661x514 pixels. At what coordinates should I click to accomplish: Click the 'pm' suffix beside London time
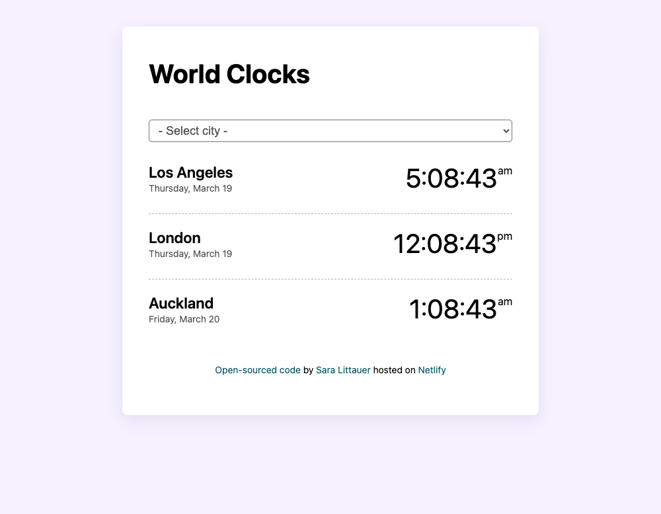point(506,236)
